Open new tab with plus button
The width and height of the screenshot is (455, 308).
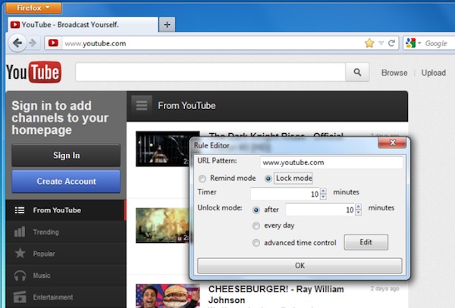(x=167, y=25)
